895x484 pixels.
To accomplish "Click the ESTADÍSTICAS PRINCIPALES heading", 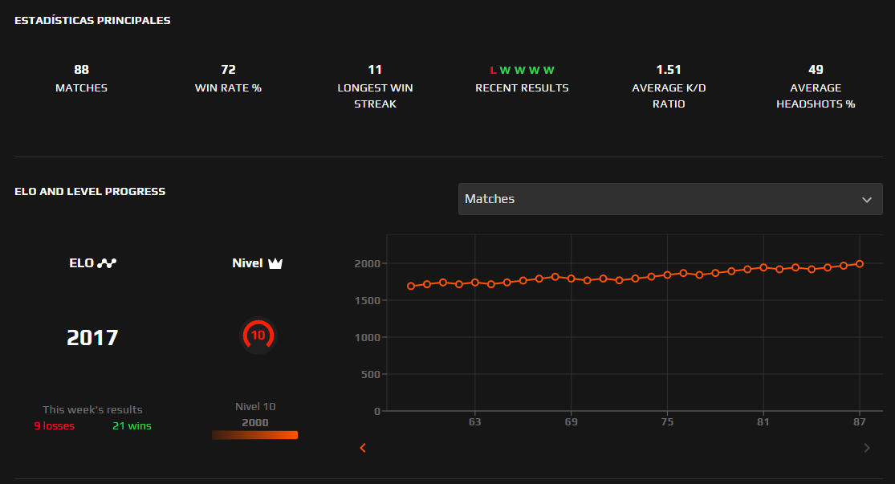I will [92, 21].
